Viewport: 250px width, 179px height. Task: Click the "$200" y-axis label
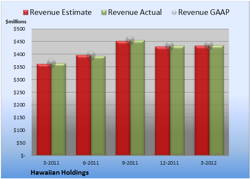pyautogui.click(x=19, y=105)
